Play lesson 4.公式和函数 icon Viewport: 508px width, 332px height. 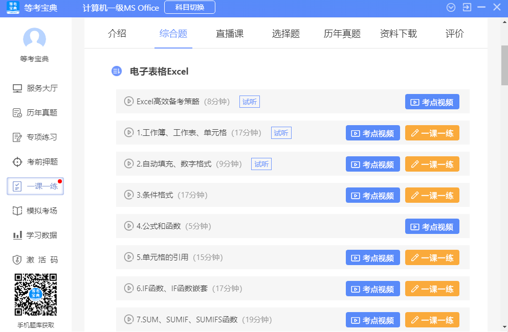pos(128,226)
